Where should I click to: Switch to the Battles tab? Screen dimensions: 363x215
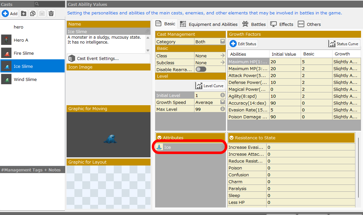254,24
